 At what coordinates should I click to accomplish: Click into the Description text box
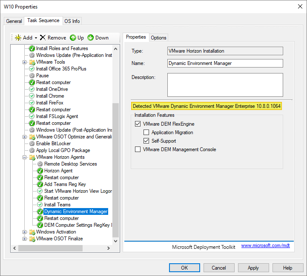pyautogui.click(x=225, y=85)
